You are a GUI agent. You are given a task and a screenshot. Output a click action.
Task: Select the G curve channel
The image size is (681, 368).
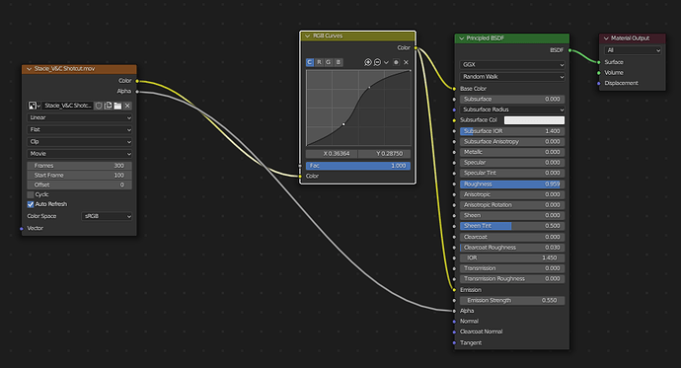pyautogui.click(x=329, y=62)
